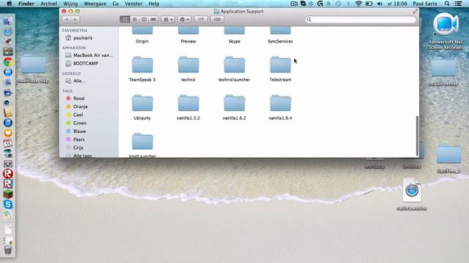
Task: Click the SyncServices folder label
Action: pyautogui.click(x=280, y=42)
